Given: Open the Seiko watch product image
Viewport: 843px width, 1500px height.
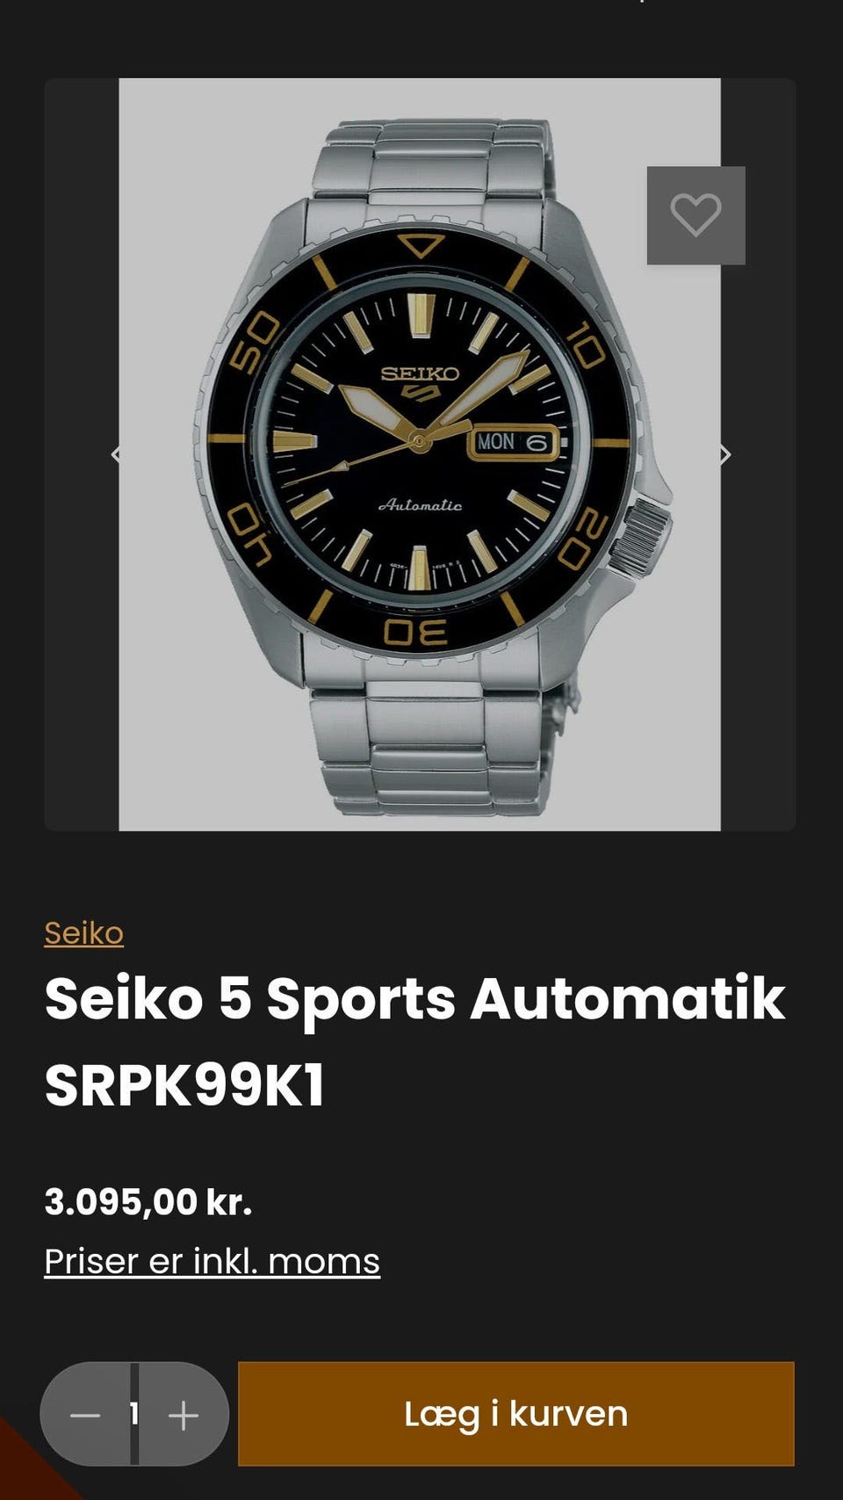Looking at the screenshot, I should point(420,454).
